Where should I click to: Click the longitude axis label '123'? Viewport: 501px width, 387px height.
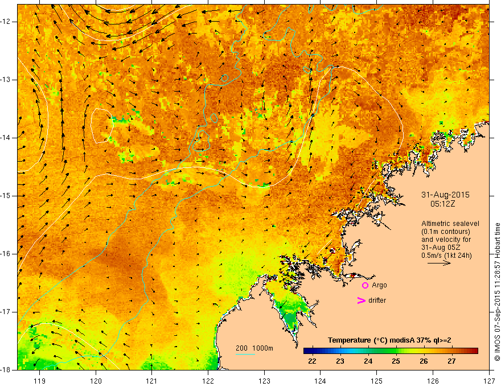tap(264, 381)
